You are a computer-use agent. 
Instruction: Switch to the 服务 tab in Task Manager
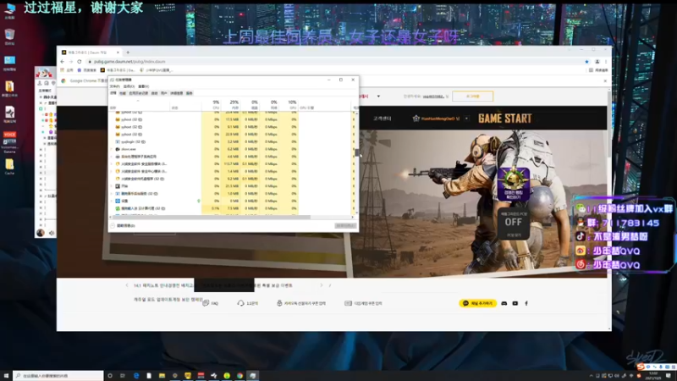(189, 93)
